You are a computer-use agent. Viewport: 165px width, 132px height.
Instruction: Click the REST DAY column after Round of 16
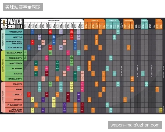pyautogui.click(x=122, y=71)
